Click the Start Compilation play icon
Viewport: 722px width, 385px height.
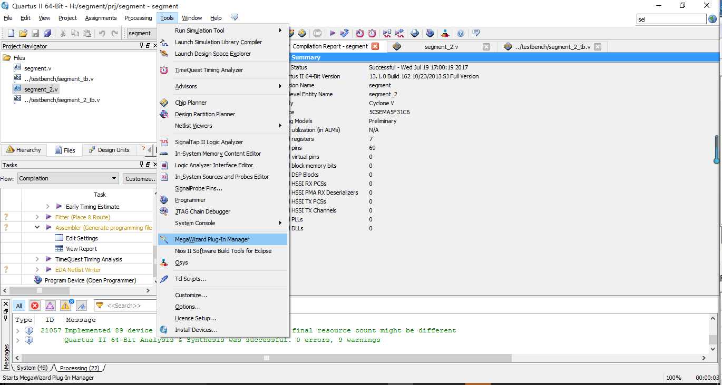(x=333, y=33)
